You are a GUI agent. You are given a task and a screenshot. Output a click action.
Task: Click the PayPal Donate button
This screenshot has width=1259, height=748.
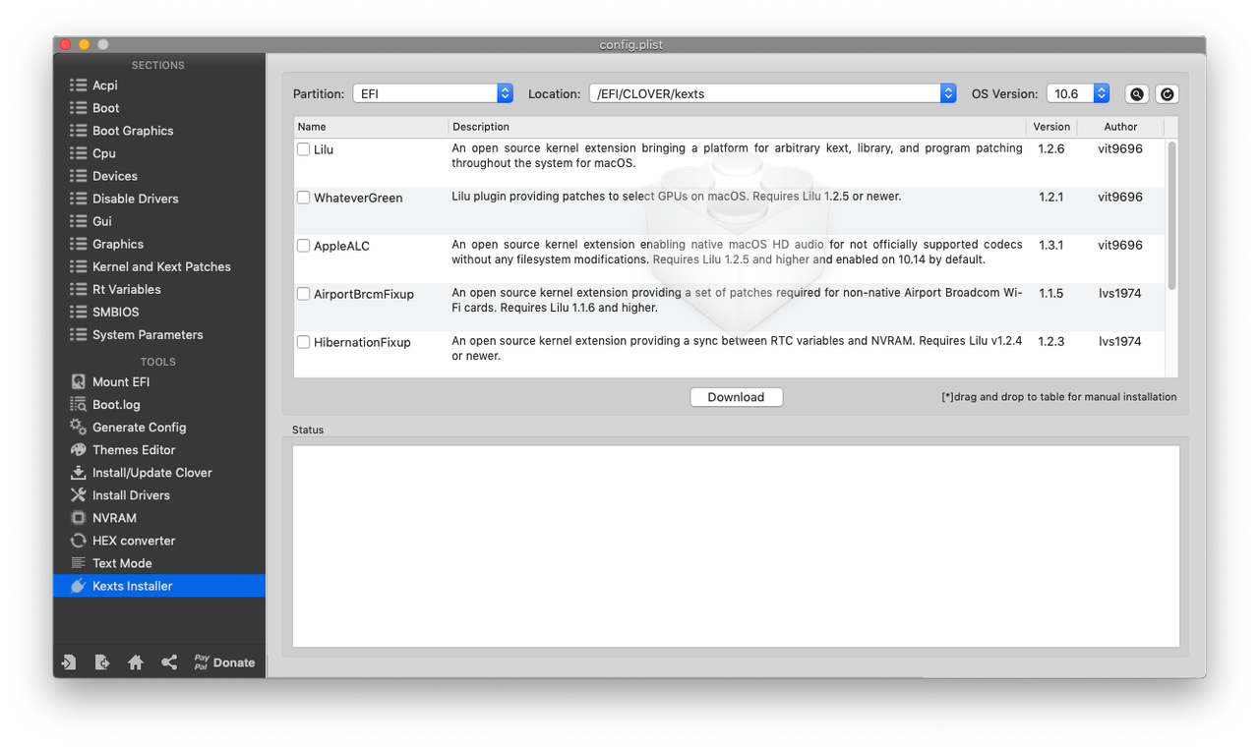[x=224, y=662]
